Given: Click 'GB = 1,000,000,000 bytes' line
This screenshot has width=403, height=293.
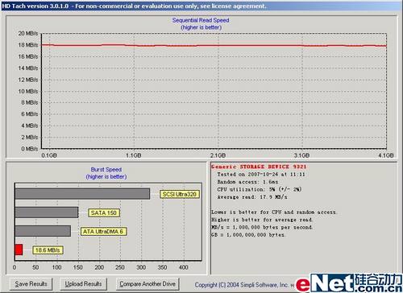Looking at the screenshot, I should tap(248, 234).
